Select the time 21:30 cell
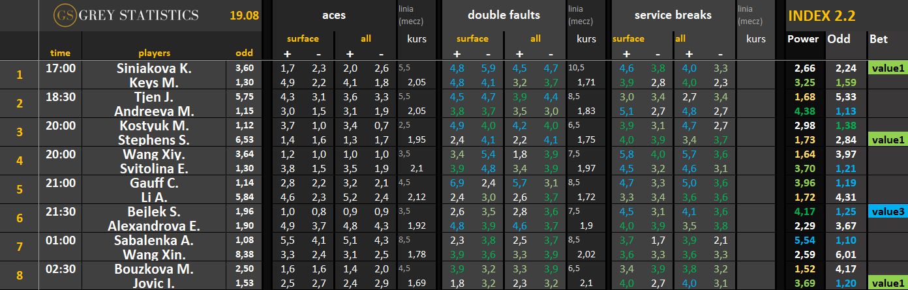Image resolution: width=908 pixels, height=290 pixels. point(59,211)
